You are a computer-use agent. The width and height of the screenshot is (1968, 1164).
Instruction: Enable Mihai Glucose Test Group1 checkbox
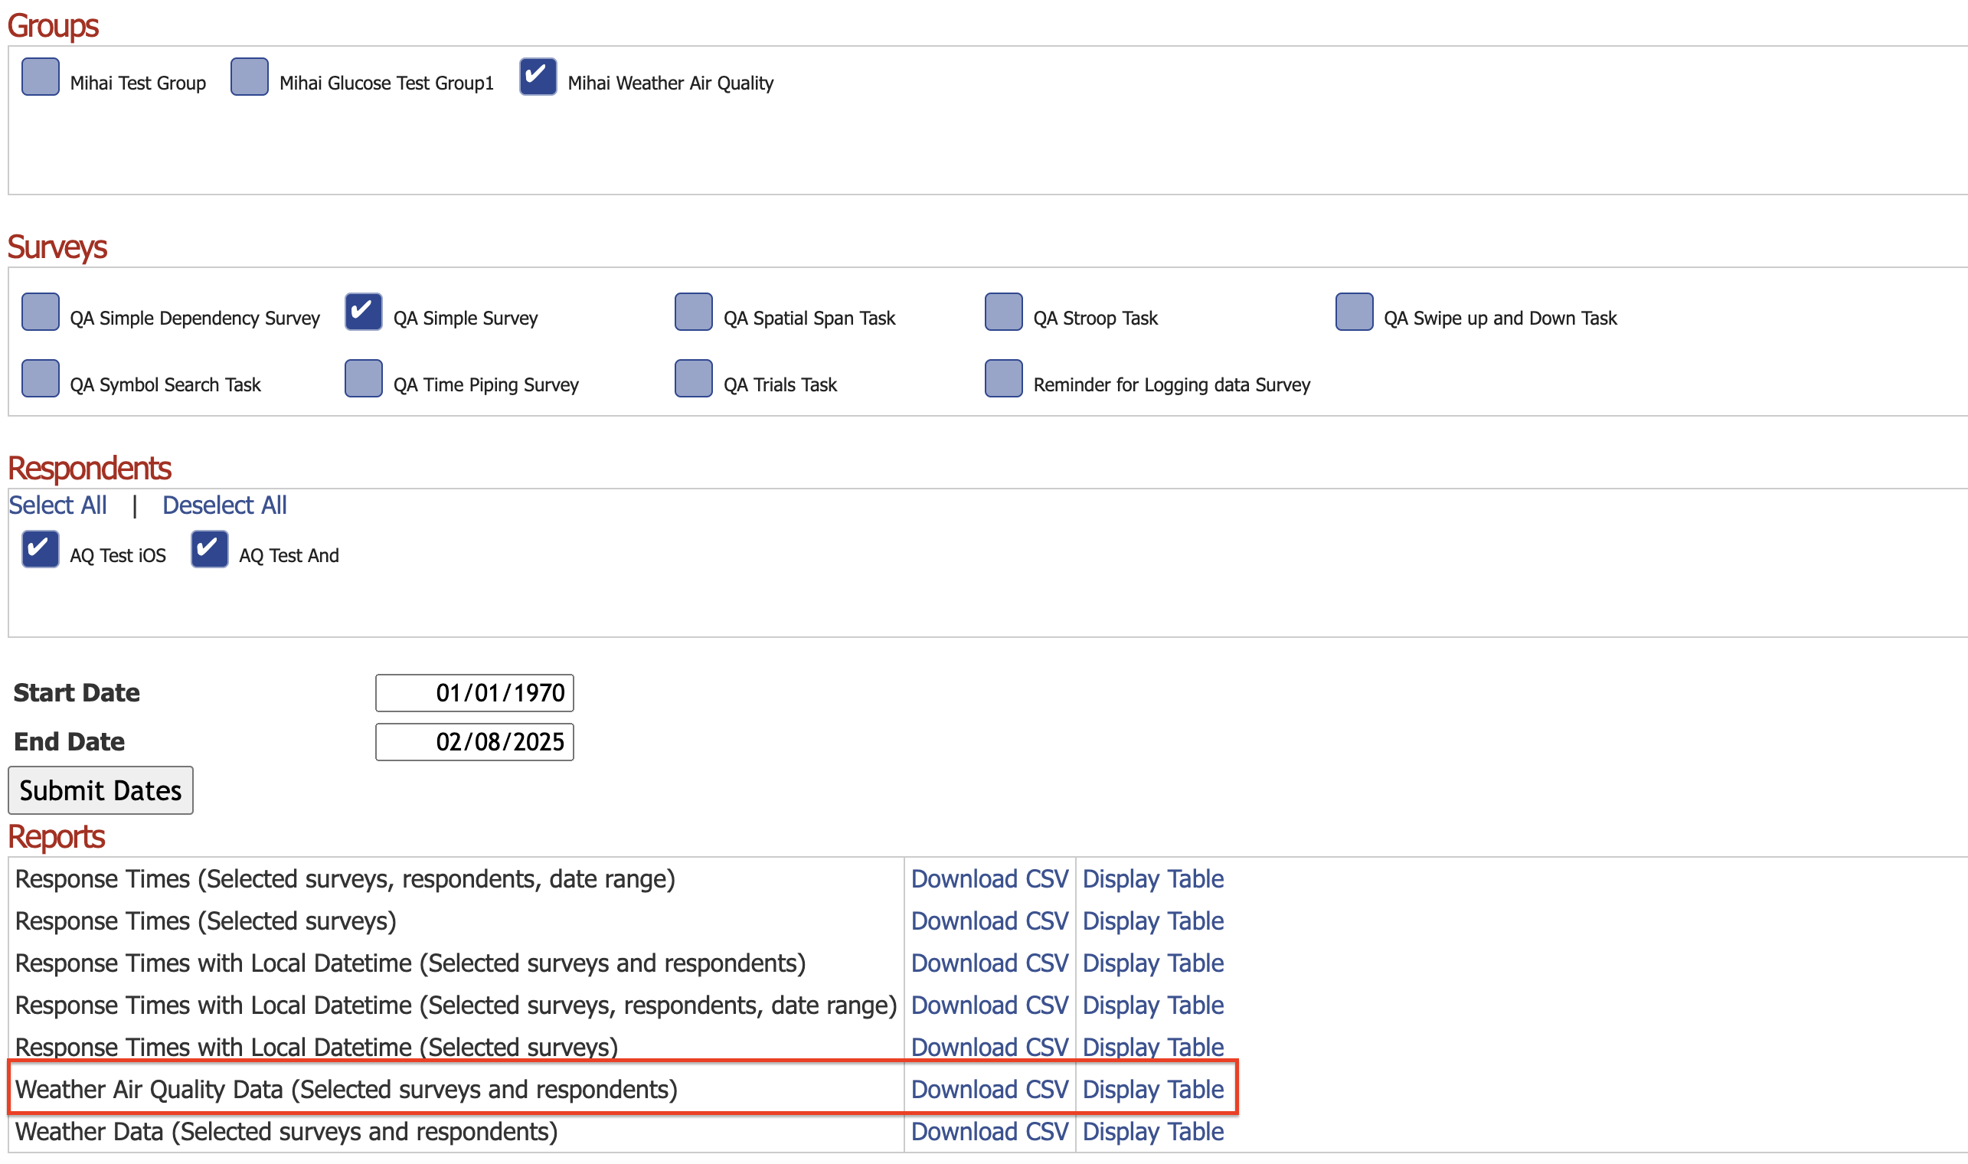coord(250,77)
